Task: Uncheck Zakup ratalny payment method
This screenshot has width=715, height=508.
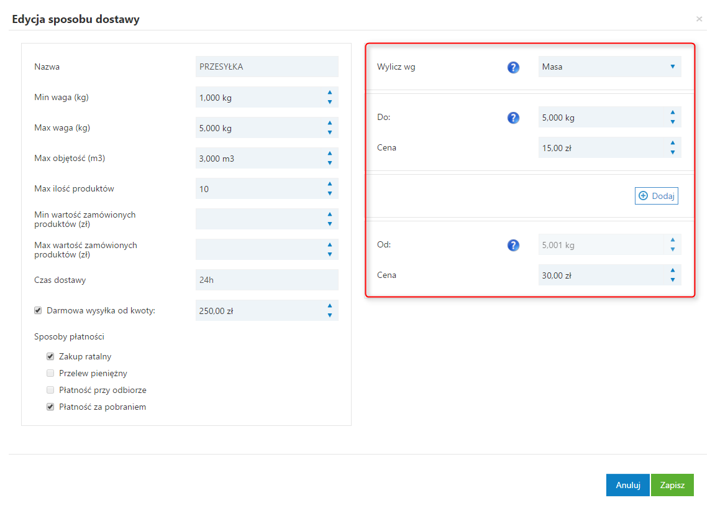Action: [x=50, y=357]
